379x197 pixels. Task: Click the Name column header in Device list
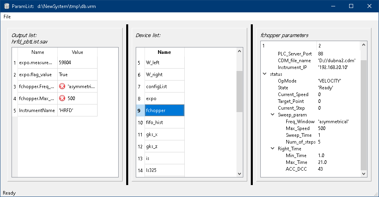pyautogui.click(x=164, y=52)
